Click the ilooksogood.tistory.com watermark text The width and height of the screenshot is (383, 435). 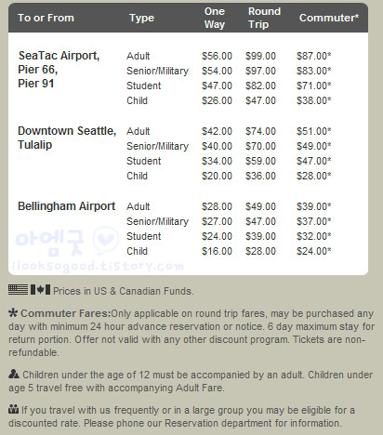[x=98, y=266]
